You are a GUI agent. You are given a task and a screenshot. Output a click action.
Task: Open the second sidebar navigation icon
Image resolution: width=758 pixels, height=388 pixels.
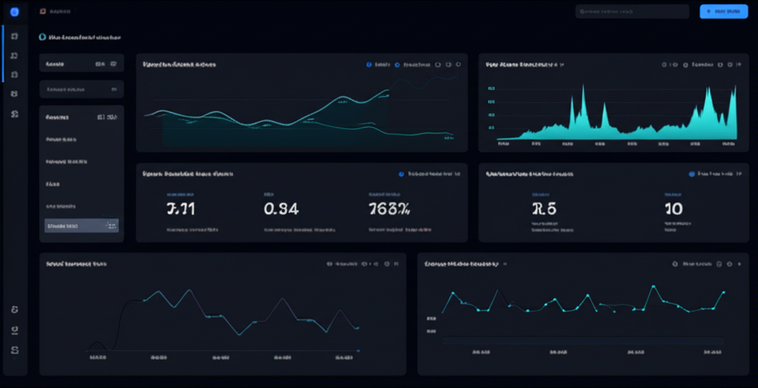[14, 56]
